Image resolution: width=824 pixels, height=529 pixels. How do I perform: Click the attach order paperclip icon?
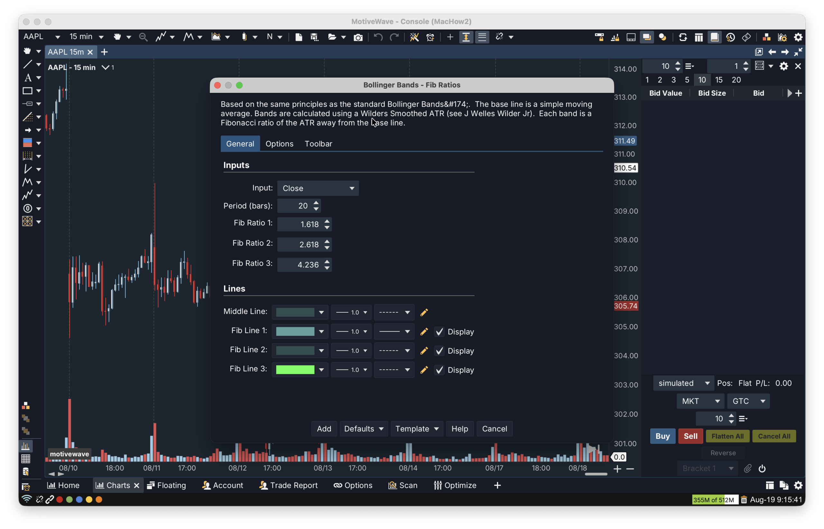pos(747,468)
